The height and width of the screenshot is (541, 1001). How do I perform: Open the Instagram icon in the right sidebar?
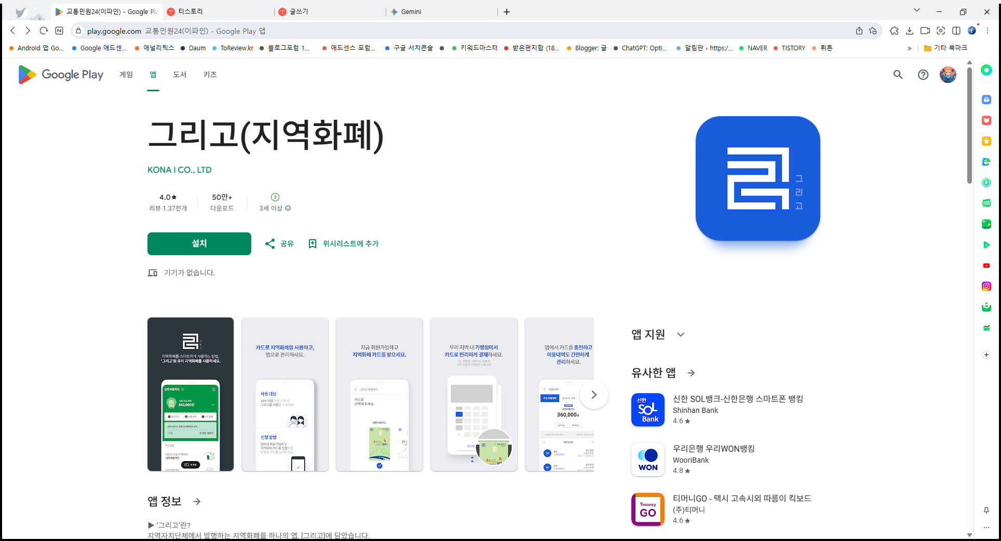pyautogui.click(x=986, y=286)
